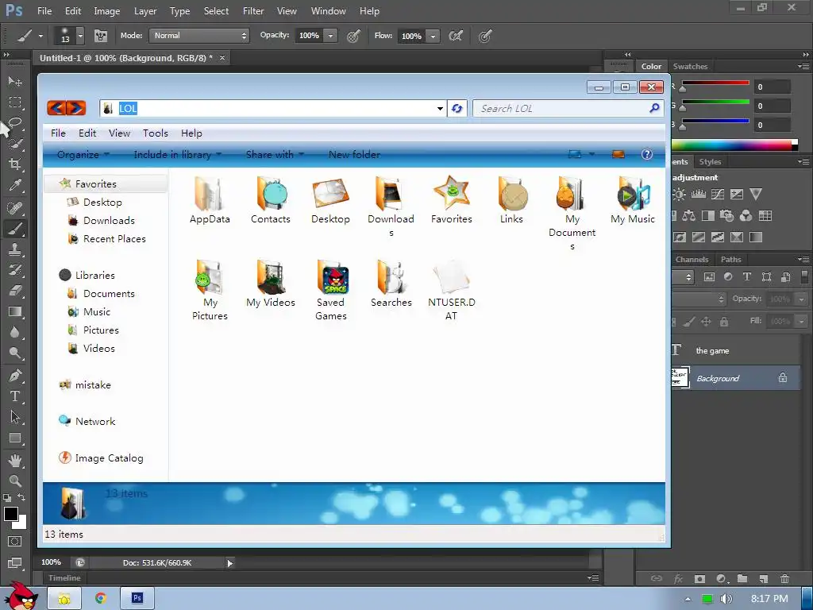Click the foreground color swatch
The image size is (813, 610).
[10, 514]
